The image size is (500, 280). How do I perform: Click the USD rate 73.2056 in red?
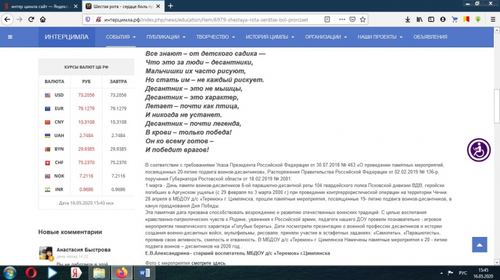coord(86,95)
